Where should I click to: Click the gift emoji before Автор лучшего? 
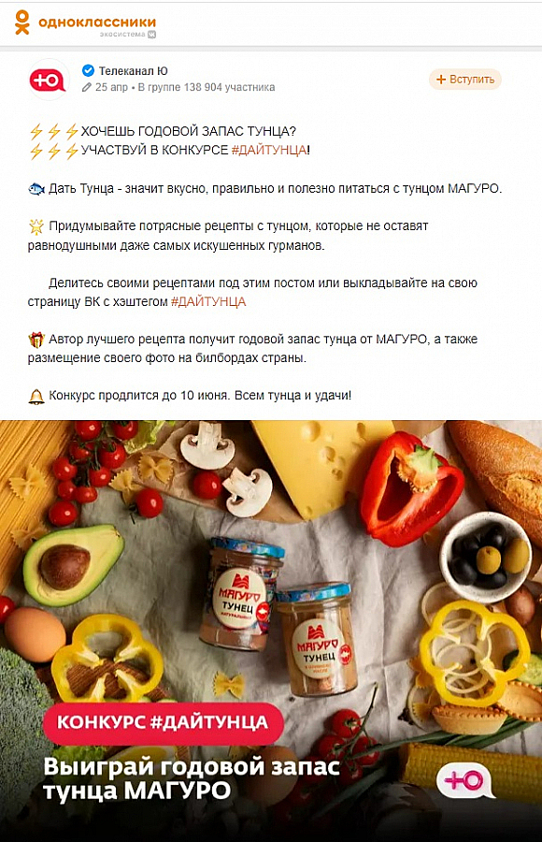(36, 340)
